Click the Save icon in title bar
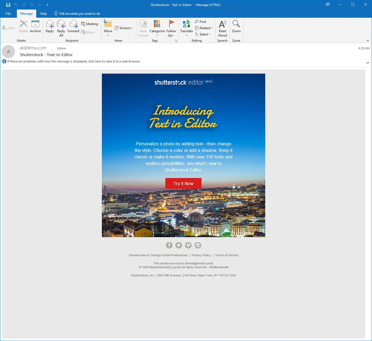372x341 pixels. pyautogui.click(x=8, y=5)
